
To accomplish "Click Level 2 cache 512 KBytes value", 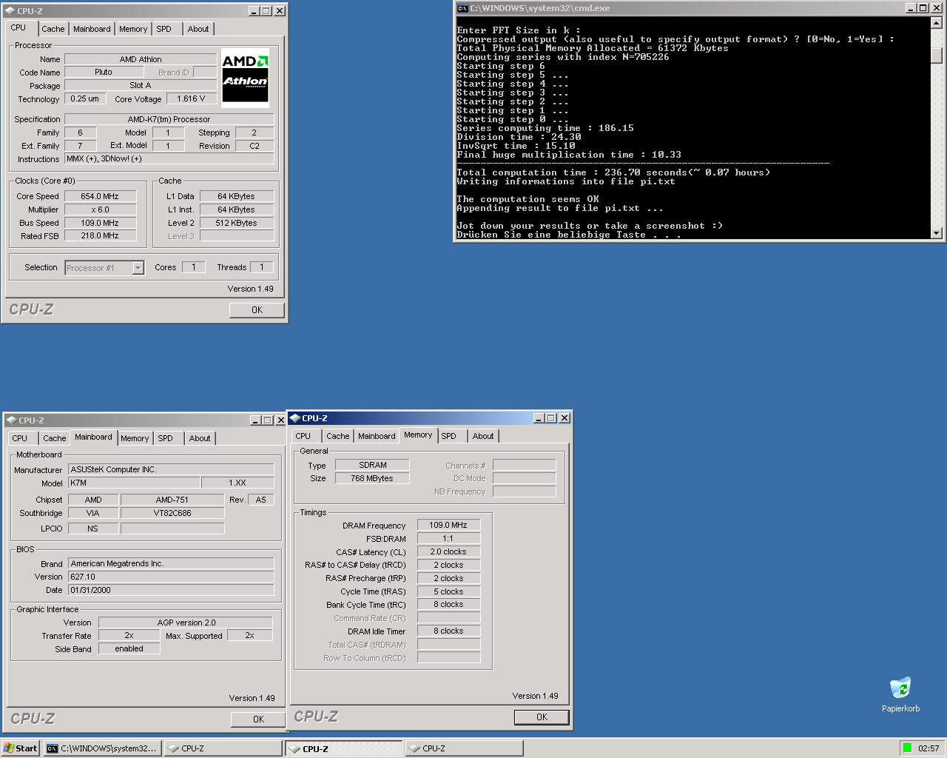I will coord(237,223).
